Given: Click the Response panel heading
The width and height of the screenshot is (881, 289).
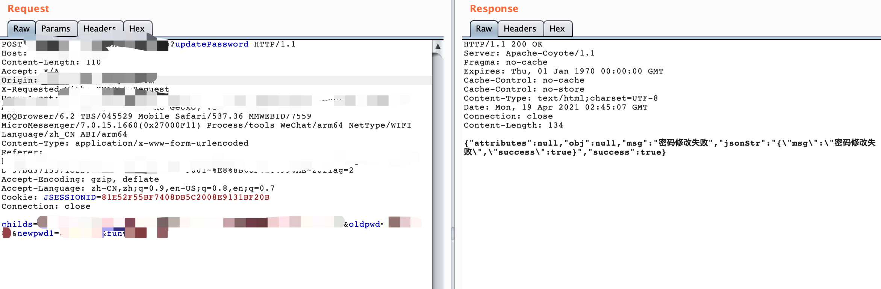Looking at the screenshot, I should coord(494,9).
